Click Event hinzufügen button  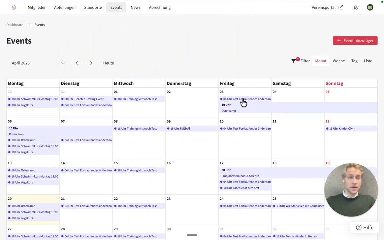click(x=355, y=41)
